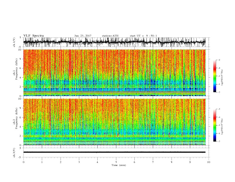Viewport: 235px width, 182px height.
Task: Click the ch.1 spectrogram panel
Action: [x=114, y=73]
